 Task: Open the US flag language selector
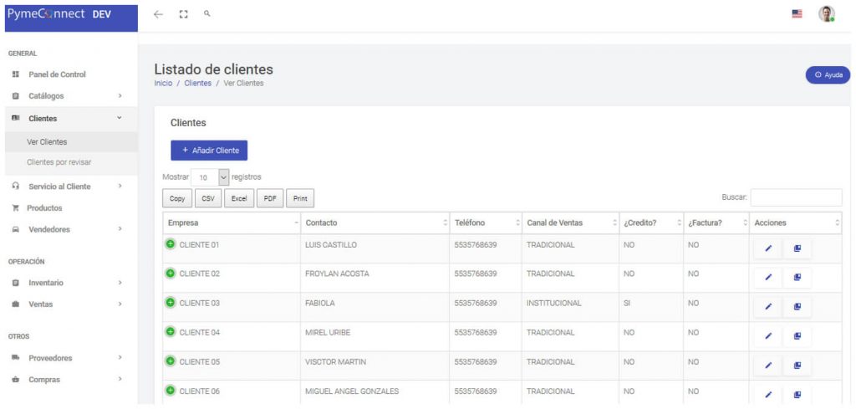coord(797,13)
